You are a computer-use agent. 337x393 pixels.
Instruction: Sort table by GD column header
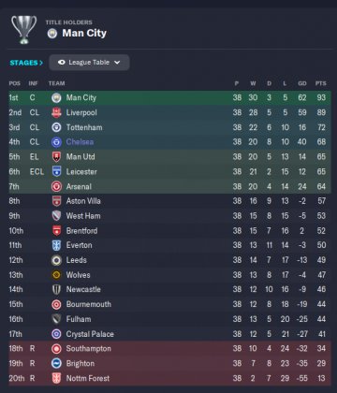pos(302,83)
